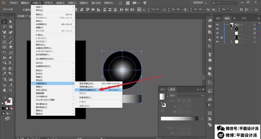Select the Paintbrush tool
261x139 pixels.
click(11, 42)
